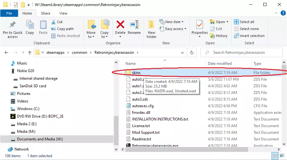Open the address bar history dropdown
Image resolution: width=287 pixels, height=160 pixels.
tap(182, 53)
